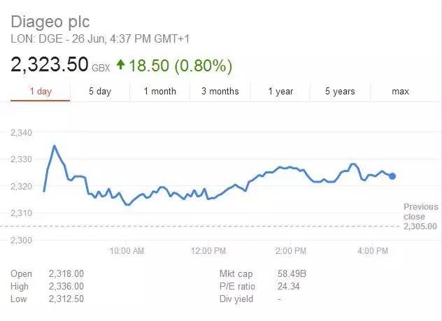Click the 10:00 AM time axis label
The height and width of the screenshot is (321, 442).
pos(127,250)
